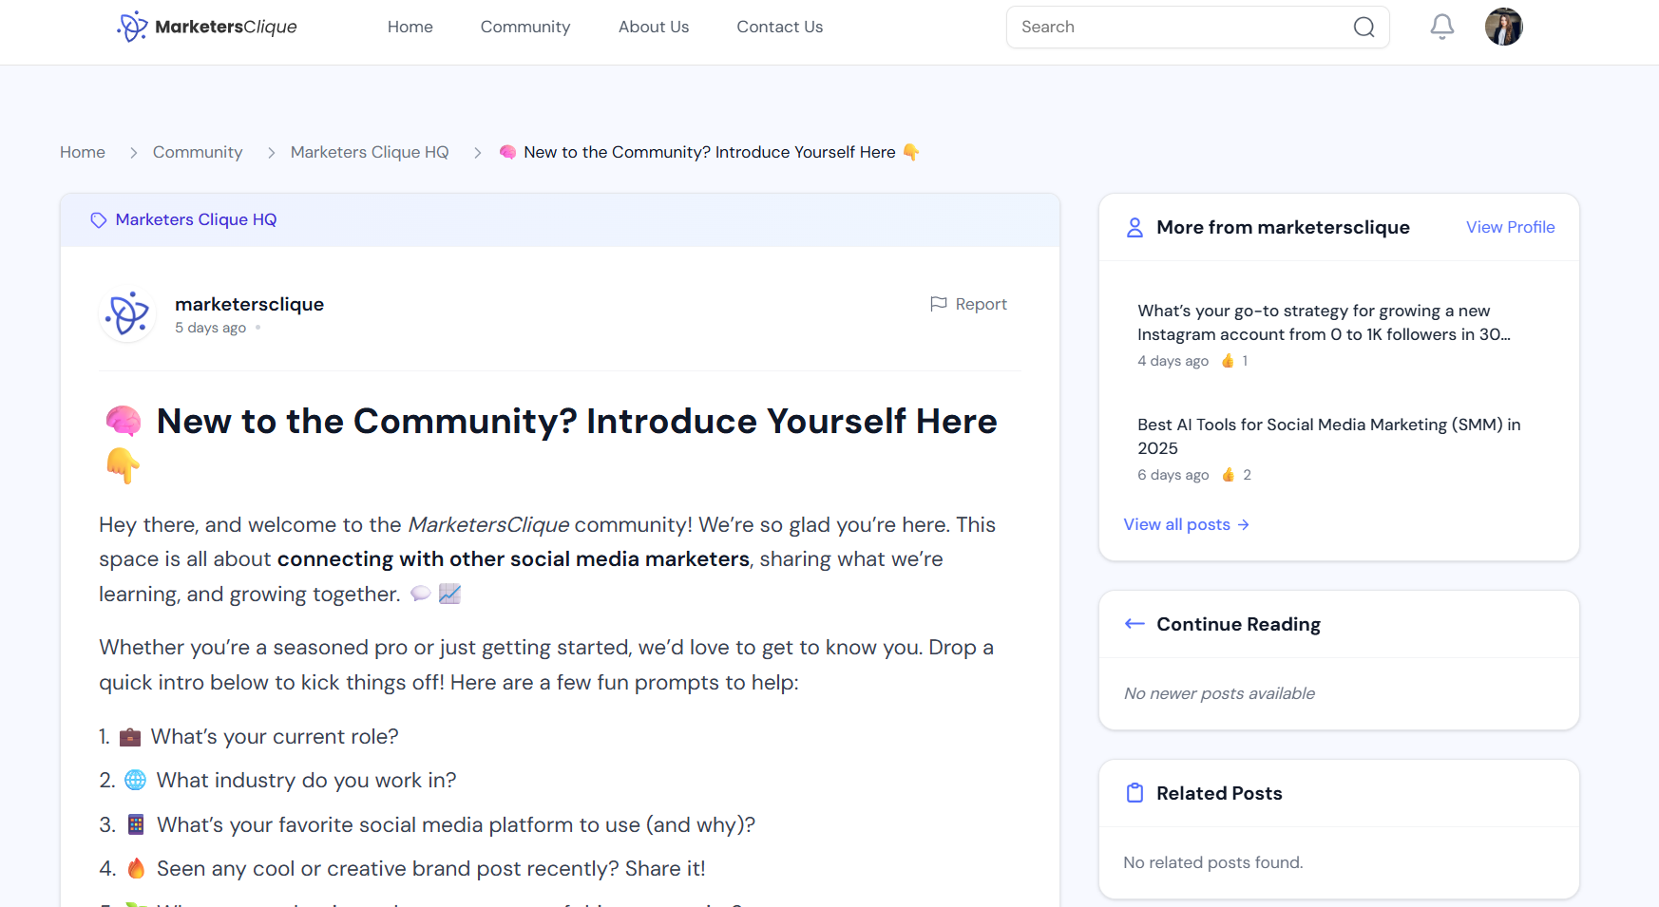The height and width of the screenshot is (907, 1659).
Task: Click the Related Posts clipboard icon
Action: 1135,793
